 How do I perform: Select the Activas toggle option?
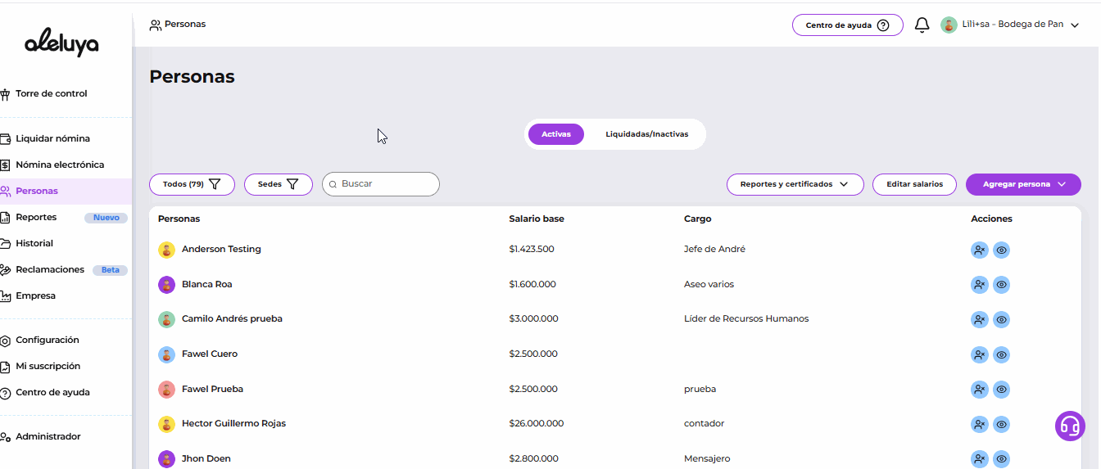pos(555,134)
